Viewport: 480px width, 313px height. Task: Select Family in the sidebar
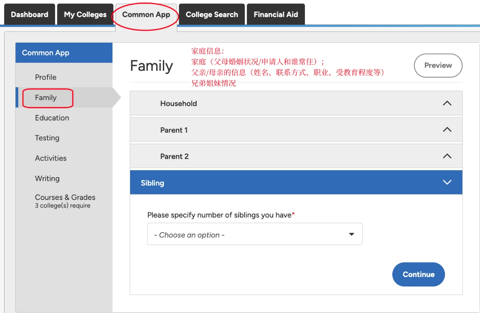[x=45, y=97]
